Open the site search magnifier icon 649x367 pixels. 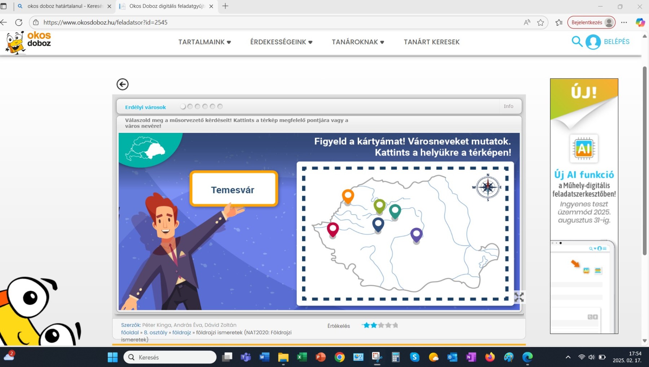[577, 42]
